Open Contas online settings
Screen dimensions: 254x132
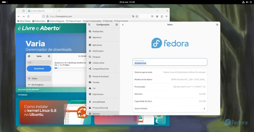pyautogui.click(x=103, y=63)
